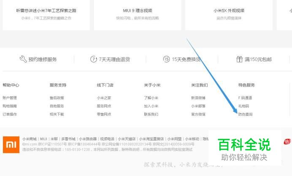The image size is (292, 176).
Task: Click the subtitle 快如闪电，前所未有的流畅
Action: point(138,18)
